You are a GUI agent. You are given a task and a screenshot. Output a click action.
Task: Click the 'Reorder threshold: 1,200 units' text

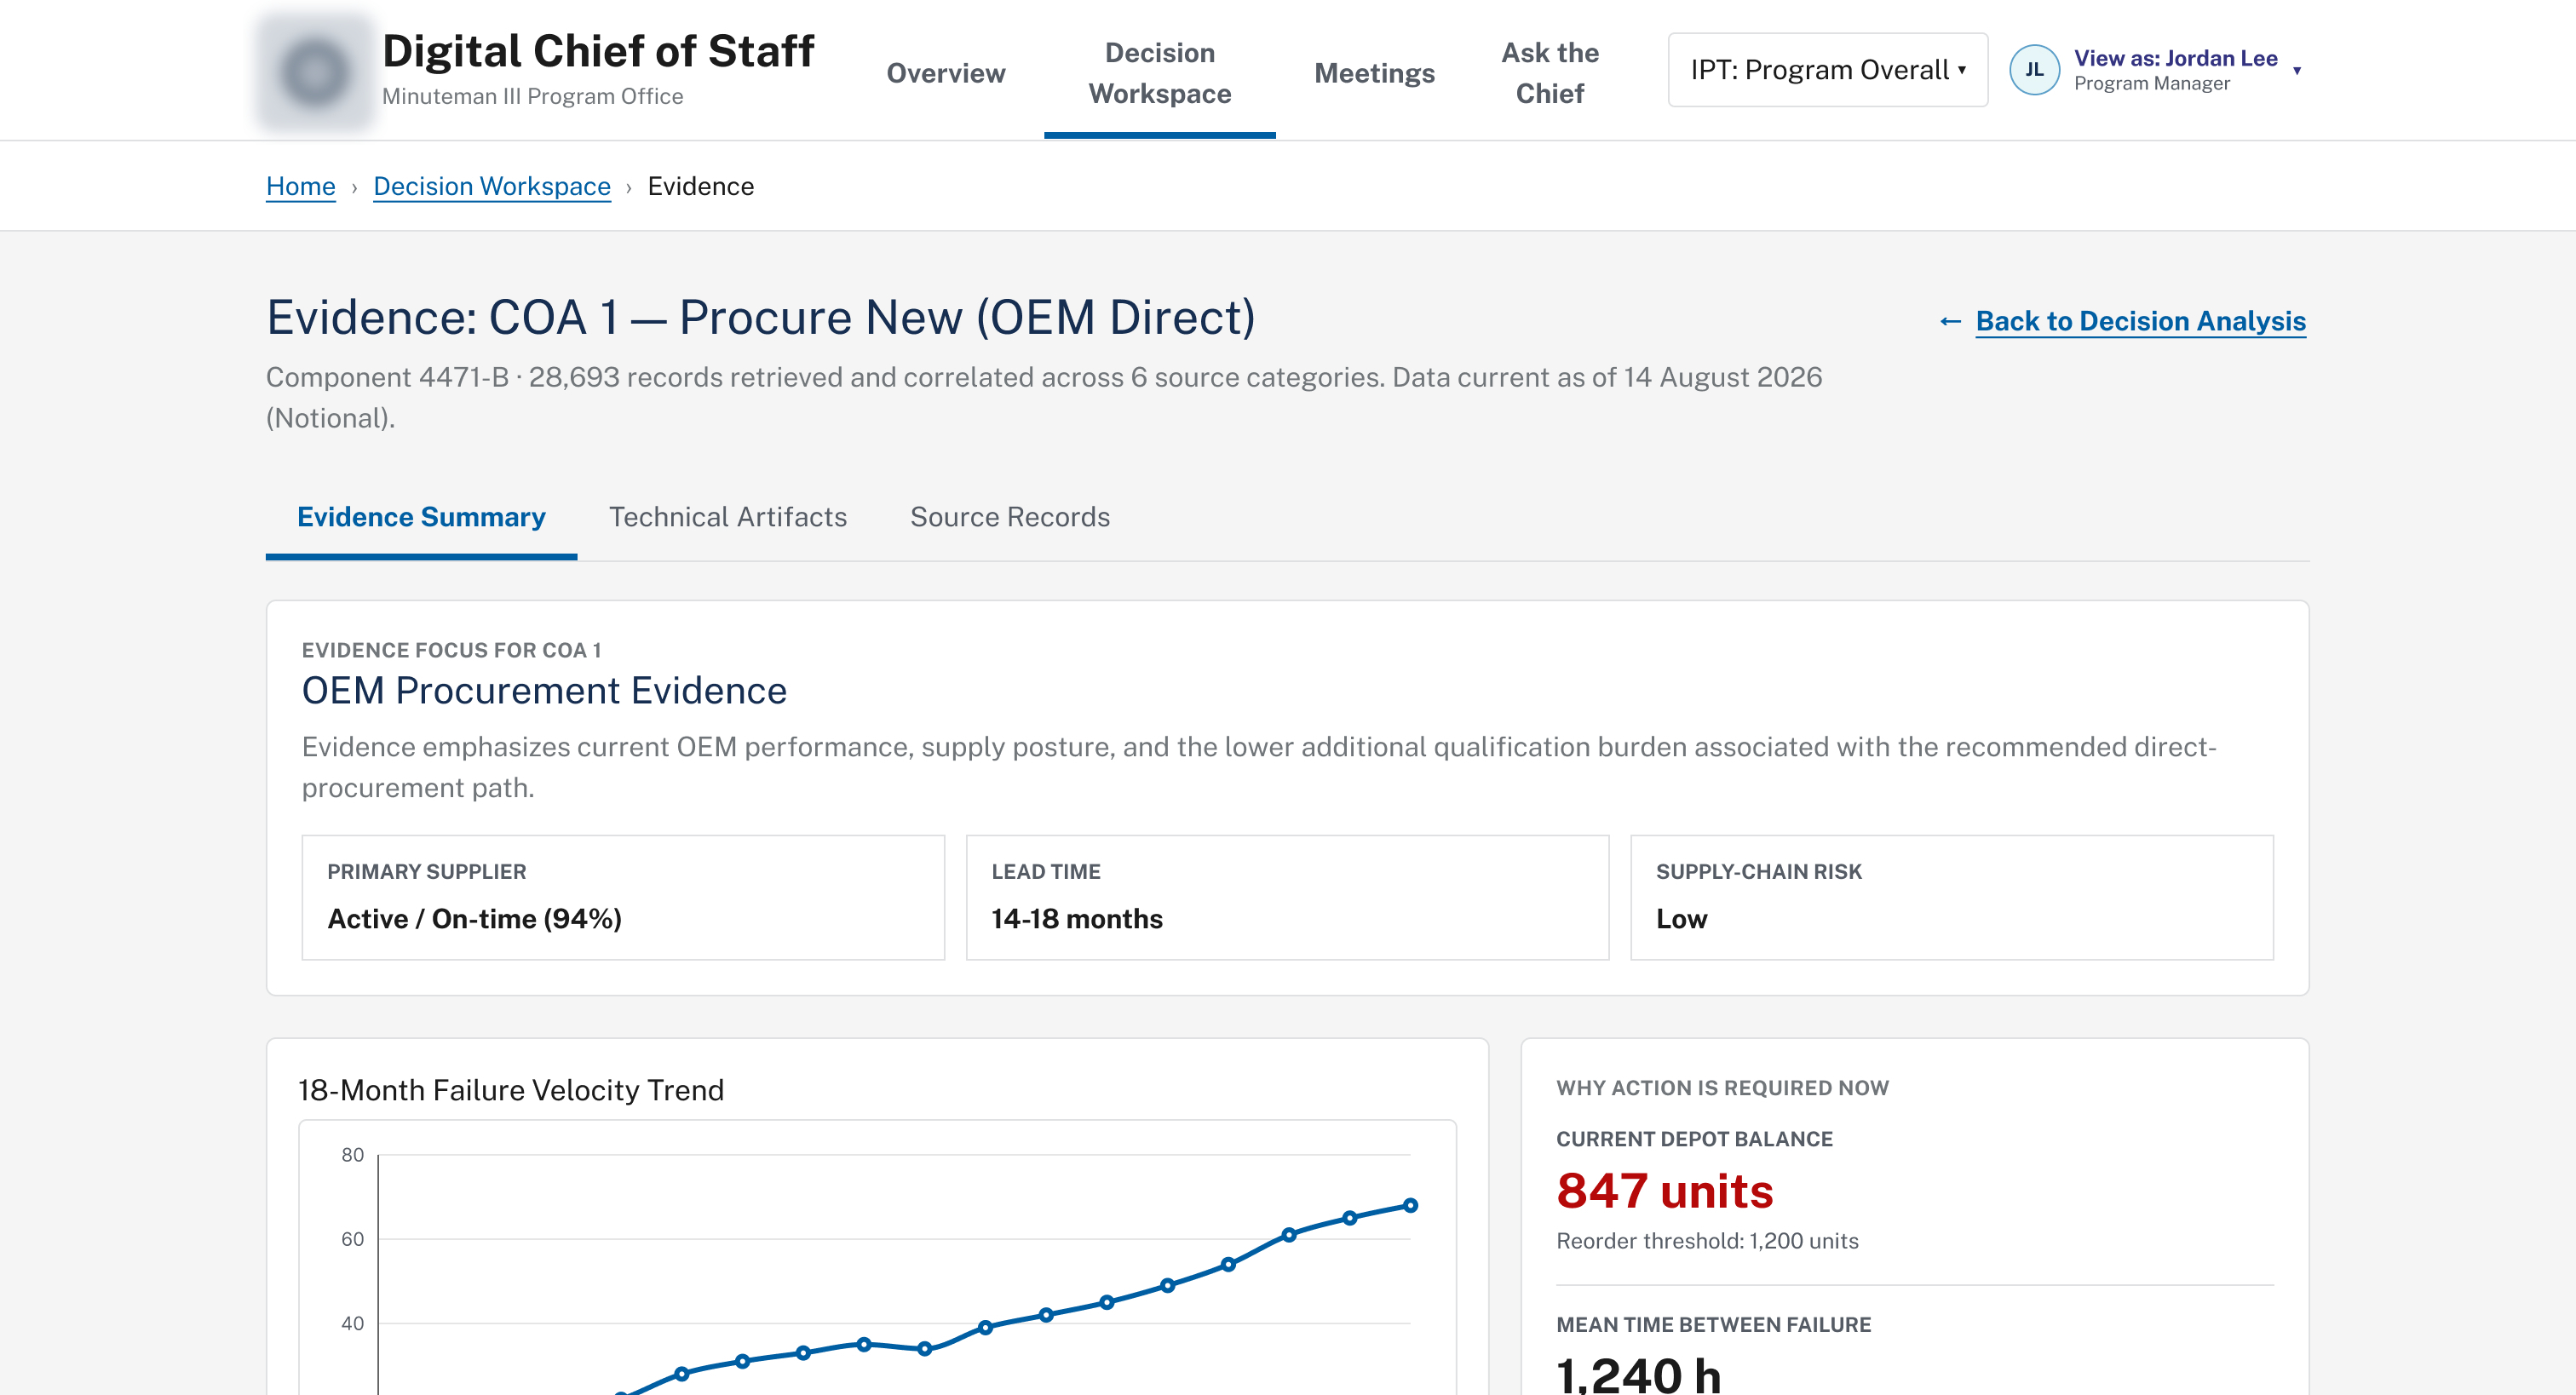coord(1707,1241)
